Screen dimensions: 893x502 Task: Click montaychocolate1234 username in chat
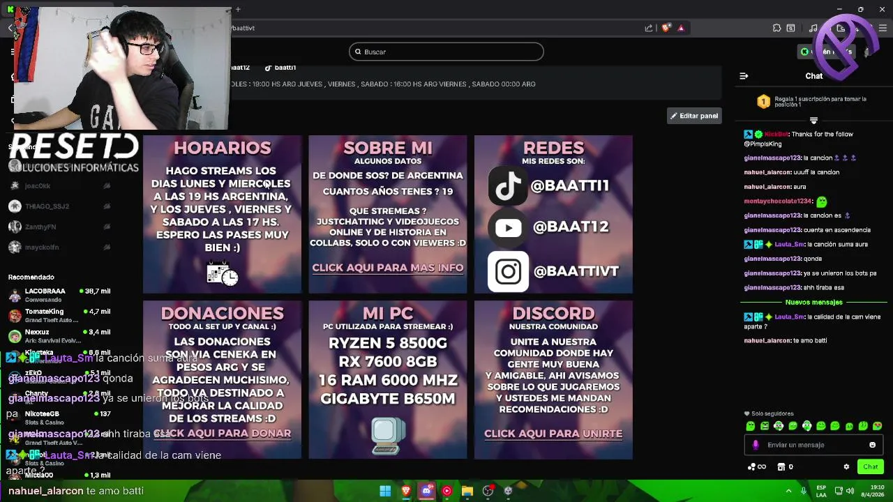[x=778, y=201]
